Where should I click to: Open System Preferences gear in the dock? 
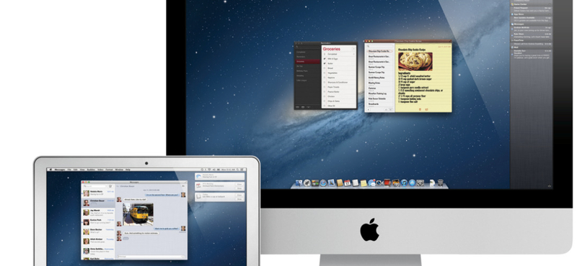click(x=420, y=183)
